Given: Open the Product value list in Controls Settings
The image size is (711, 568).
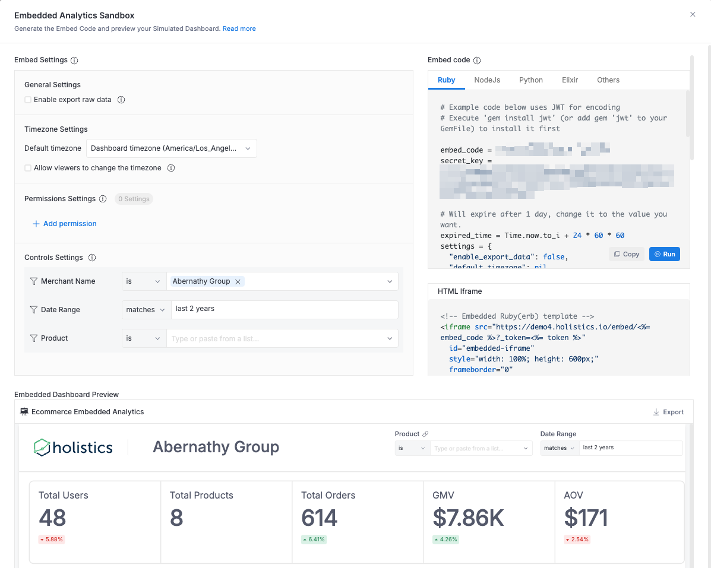Looking at the screenshot, I should [282, 338].
